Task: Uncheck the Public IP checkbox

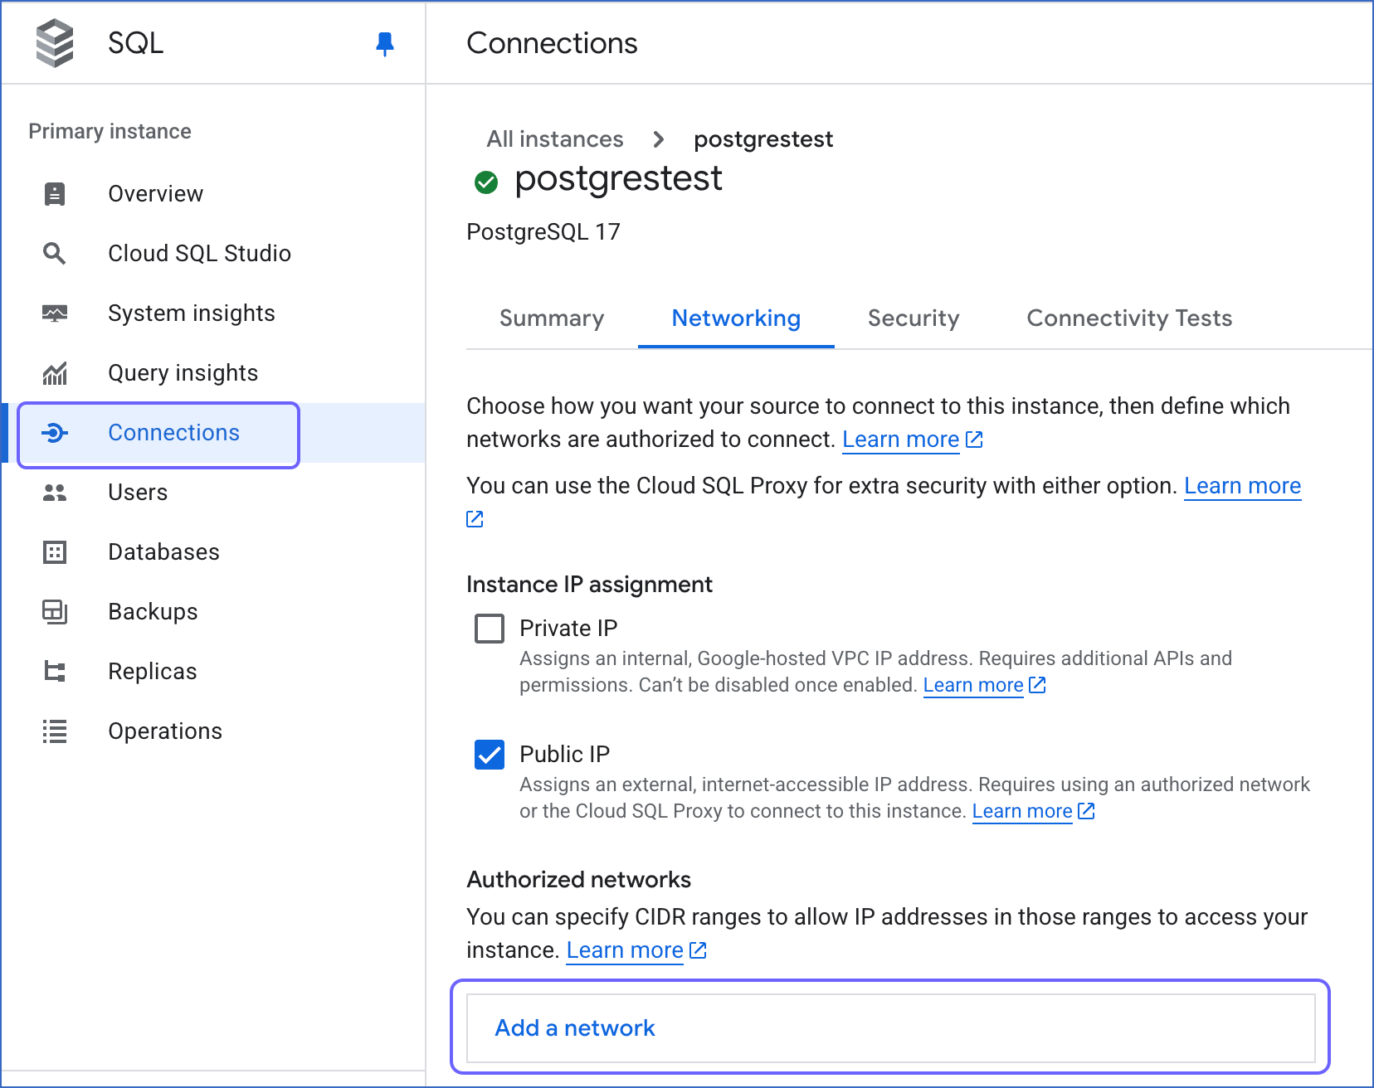Action: (x=490, y=755)
